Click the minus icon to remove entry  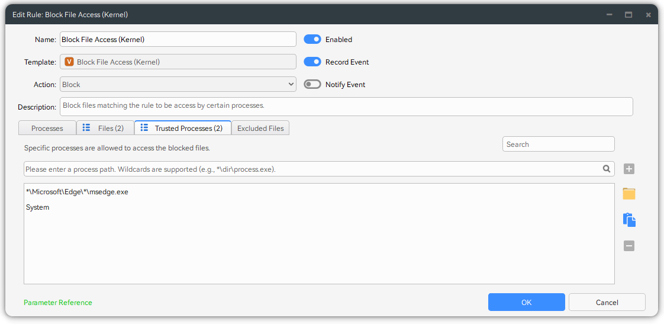click(629, 245)
